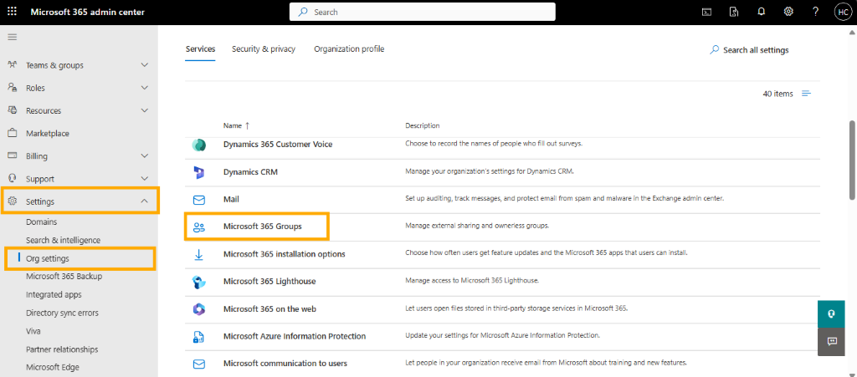Screen dimensions: 857x377
Task: Open the app launcher waffle icon
Action: click(12, 12)
